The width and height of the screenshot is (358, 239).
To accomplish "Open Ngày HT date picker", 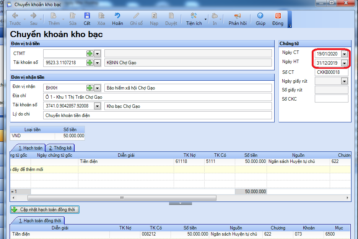I will tap(344, 63).
